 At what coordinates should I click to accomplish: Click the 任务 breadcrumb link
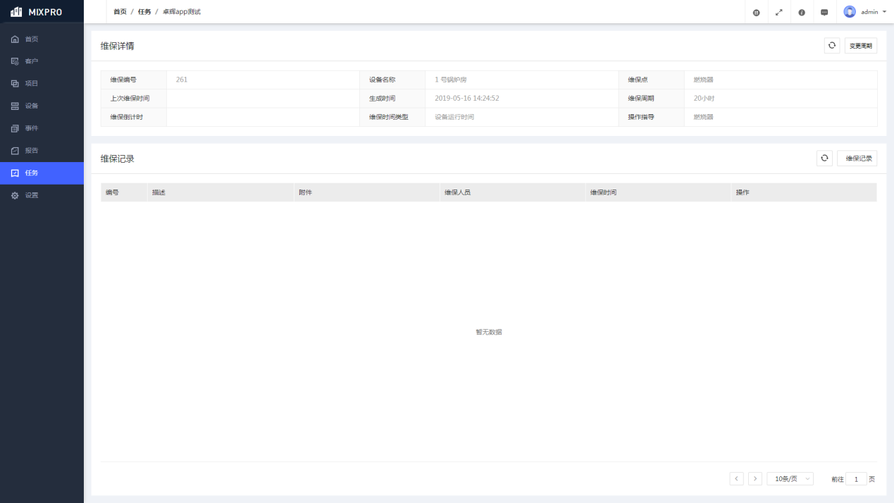pyautogui.click(x=144, y=12)
